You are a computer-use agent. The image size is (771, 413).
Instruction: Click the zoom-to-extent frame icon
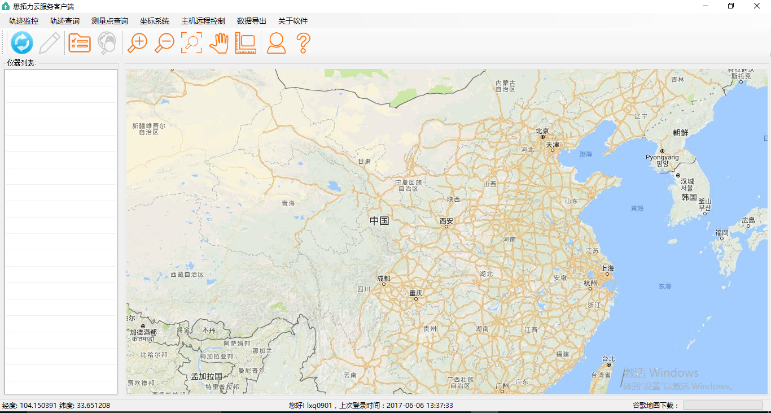tap(191, 43)
